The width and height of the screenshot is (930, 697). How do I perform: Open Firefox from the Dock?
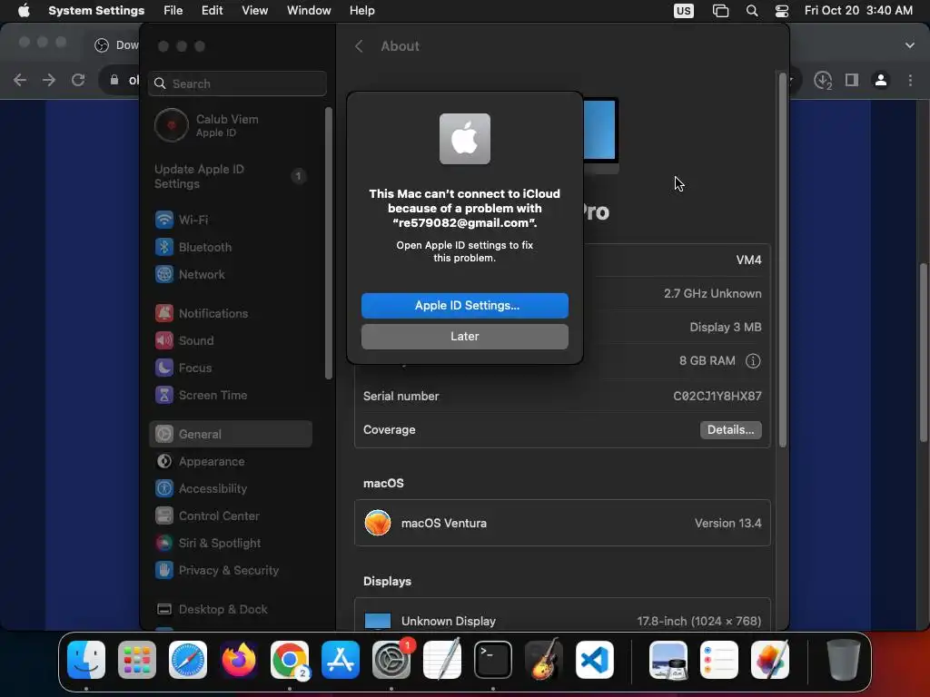click(x=239, y=660)
